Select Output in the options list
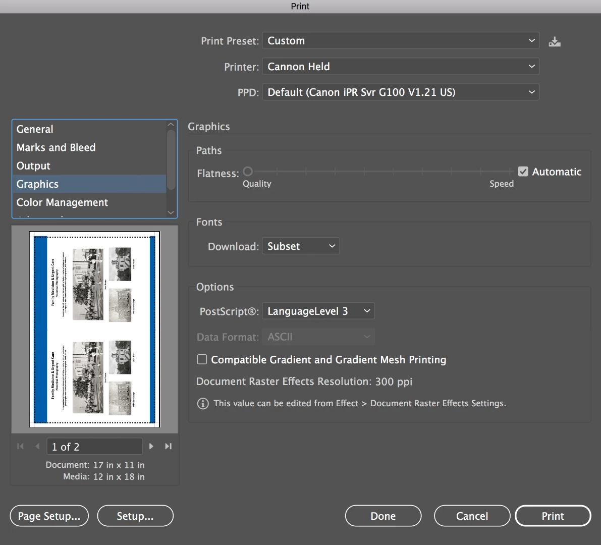Screen dimensions: 601x545 90,166
